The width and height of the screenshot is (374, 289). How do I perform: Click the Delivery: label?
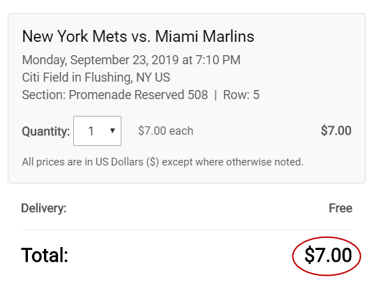point(44,208)
